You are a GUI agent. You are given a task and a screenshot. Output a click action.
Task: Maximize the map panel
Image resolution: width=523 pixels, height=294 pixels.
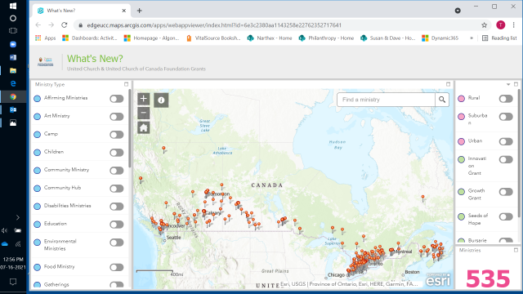point(448,84)
